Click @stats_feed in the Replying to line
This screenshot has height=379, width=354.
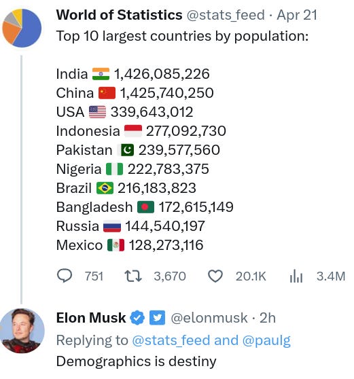coord(171,340)
